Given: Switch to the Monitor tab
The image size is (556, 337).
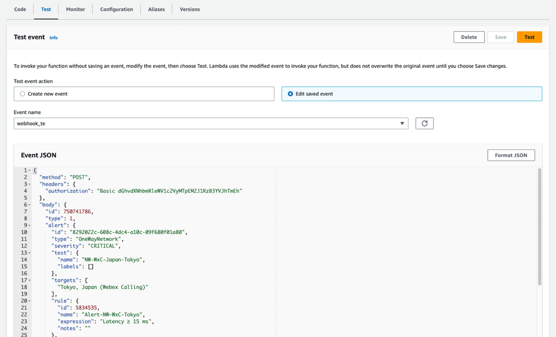Looking at the screenshot, I should (75, 9).
